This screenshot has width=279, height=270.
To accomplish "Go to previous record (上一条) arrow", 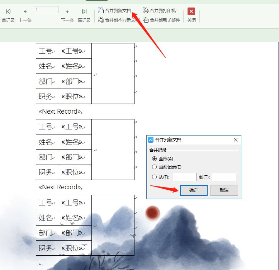I will tap(25, 11).
